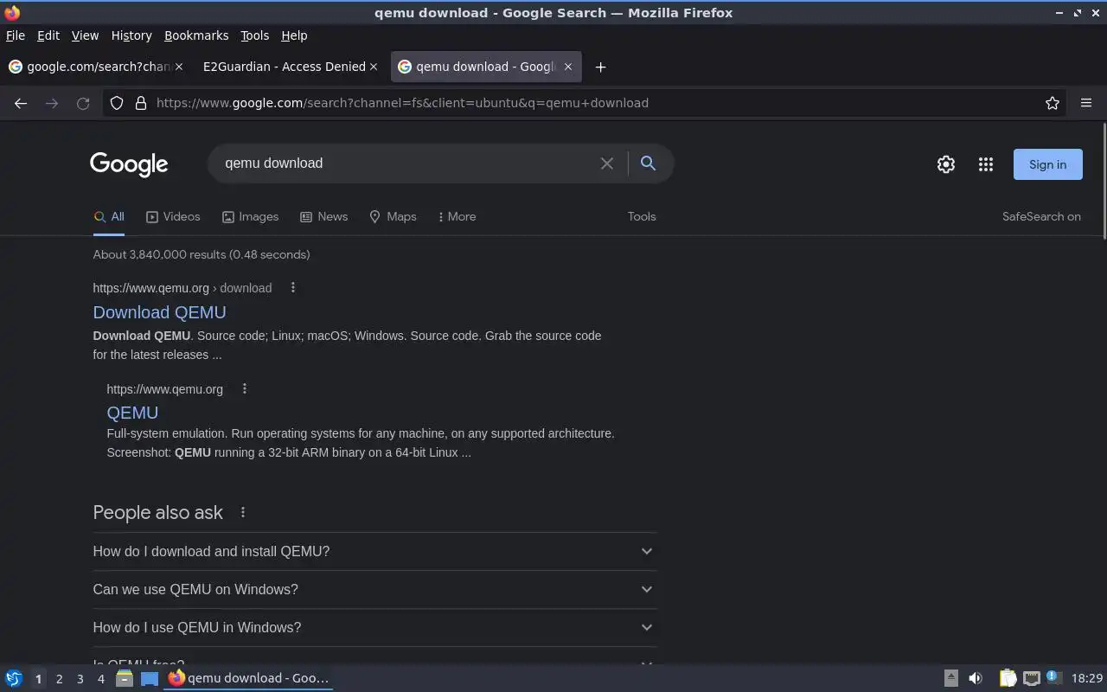The height and width of the screenshot is (692, 1107).
Task: Open Google quick settings gear
Action: point(946,164)
